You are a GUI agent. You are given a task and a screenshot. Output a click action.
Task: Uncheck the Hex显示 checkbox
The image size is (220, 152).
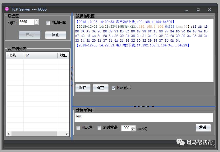[113, 88]
